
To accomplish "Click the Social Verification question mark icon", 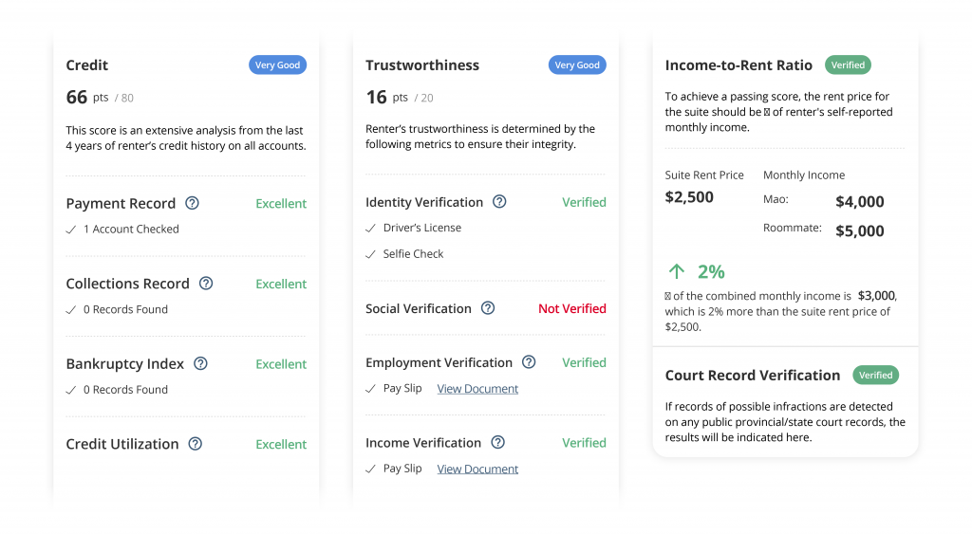I will tap(488, 308).
